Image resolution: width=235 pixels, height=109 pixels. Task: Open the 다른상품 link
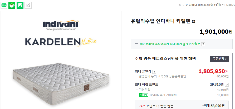231,5
